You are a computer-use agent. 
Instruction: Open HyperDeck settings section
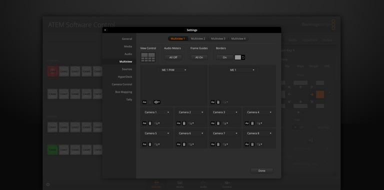coord(125,77)
